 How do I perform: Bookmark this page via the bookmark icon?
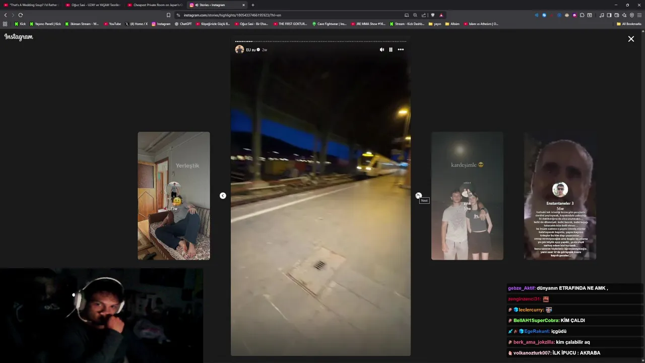pyautogui.click(x=168, y=15)
